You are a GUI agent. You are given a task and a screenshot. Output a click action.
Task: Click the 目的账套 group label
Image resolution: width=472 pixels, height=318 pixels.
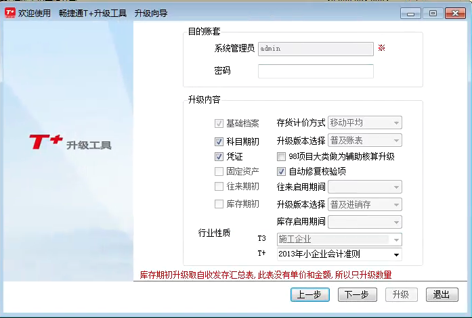[x=204, y=31]
